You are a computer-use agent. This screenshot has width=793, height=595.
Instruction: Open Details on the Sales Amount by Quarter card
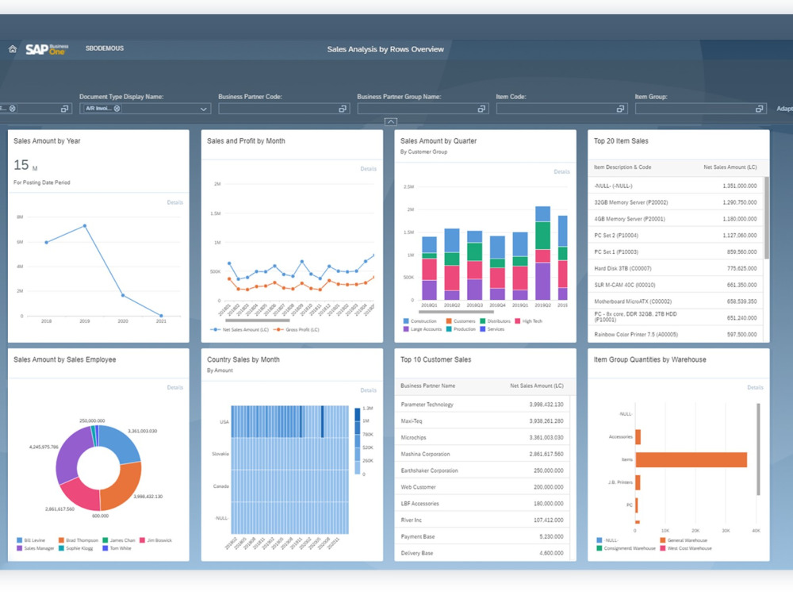point(561,171)
